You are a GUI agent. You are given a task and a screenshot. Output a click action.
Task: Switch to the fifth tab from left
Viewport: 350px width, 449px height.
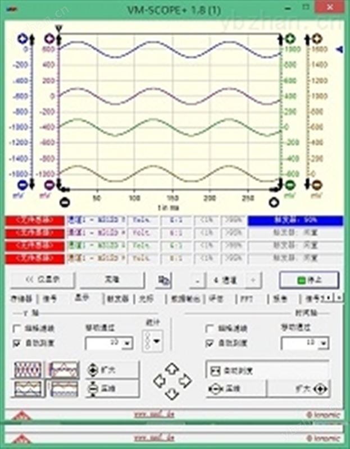pyautogui.click(x=147, y=299)
